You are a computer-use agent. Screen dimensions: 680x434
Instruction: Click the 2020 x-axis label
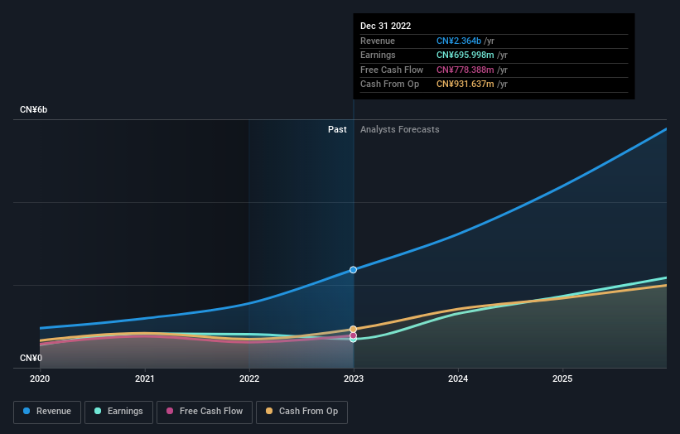tap(40, 379)
